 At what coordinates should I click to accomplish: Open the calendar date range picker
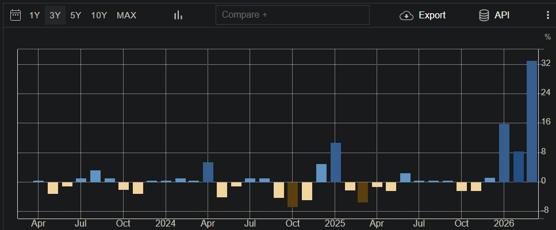16,15
